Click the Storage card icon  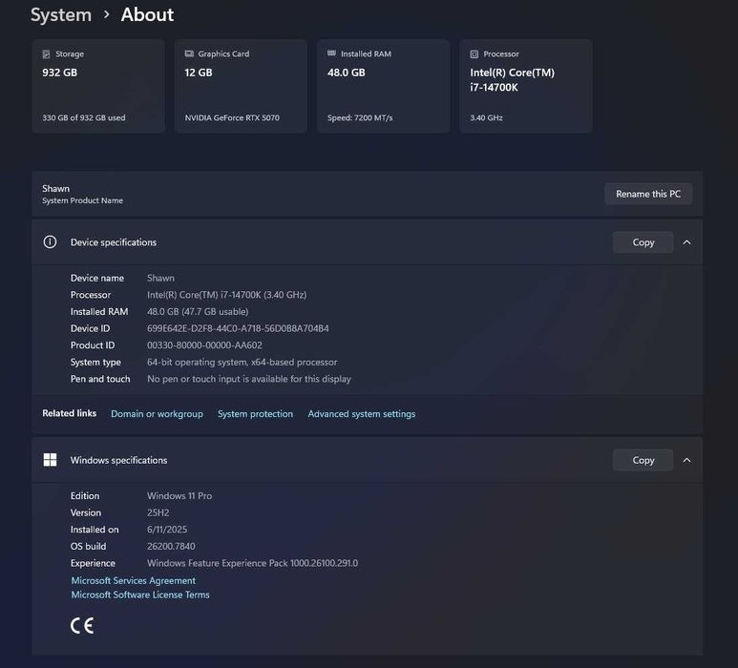[x=46, y=54]
